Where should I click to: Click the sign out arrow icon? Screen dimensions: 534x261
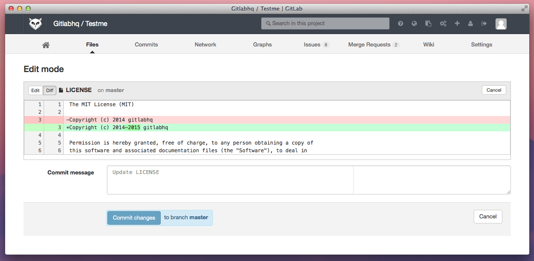(x=484, y=24)
